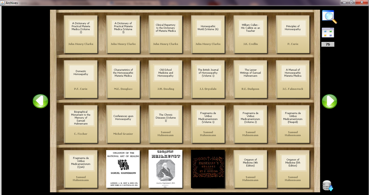Image resolution: width=369 pixels, height=195 pixels.
Task: Select Homeopathic World (Volume 26) book
Action: pyautogui.click(x=208, y=34)
